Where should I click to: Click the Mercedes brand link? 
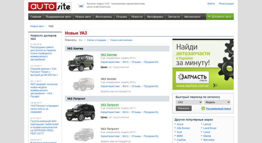click(x=209, y=140)
